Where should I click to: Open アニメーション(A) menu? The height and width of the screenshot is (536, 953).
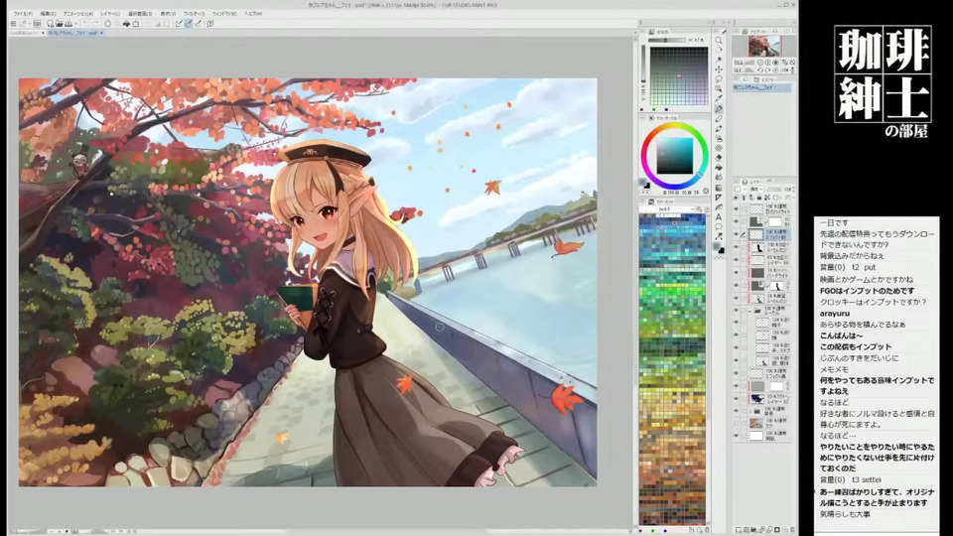78,13
